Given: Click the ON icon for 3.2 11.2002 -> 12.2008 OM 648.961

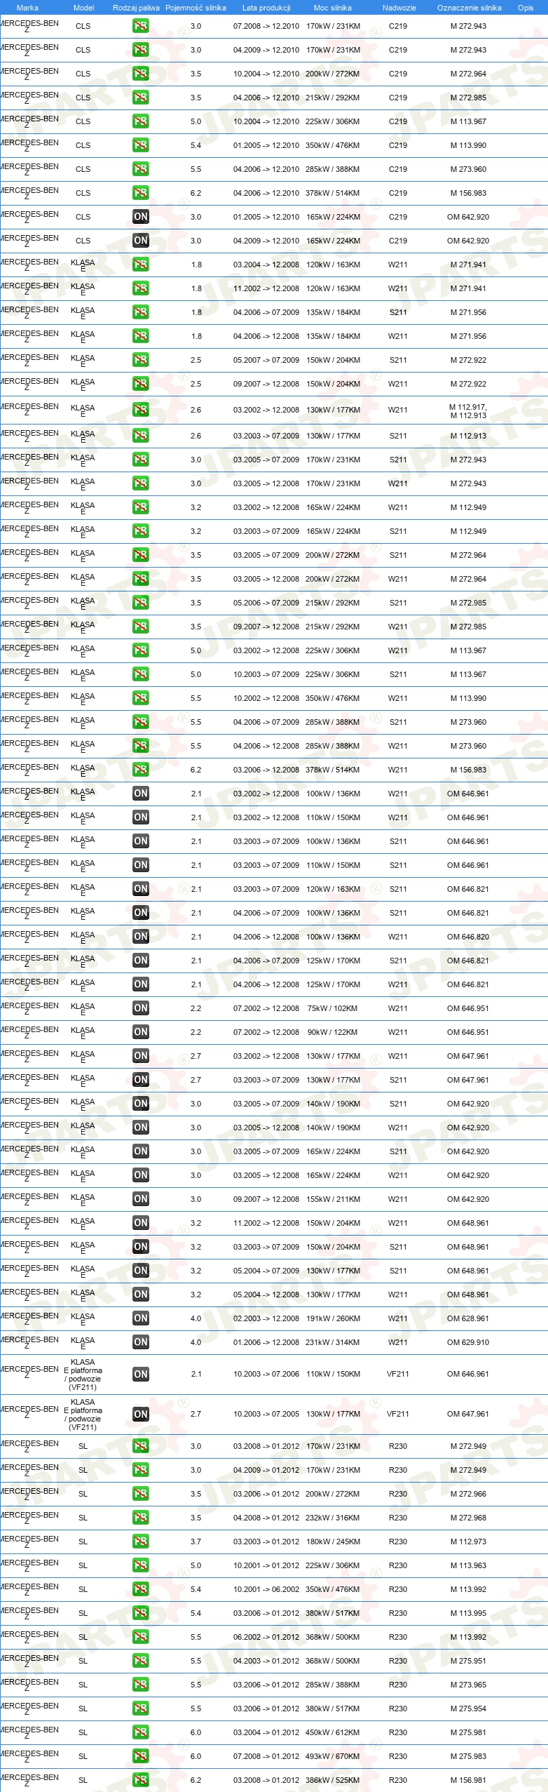Looking at the screenshot, I should (140, 1223).
